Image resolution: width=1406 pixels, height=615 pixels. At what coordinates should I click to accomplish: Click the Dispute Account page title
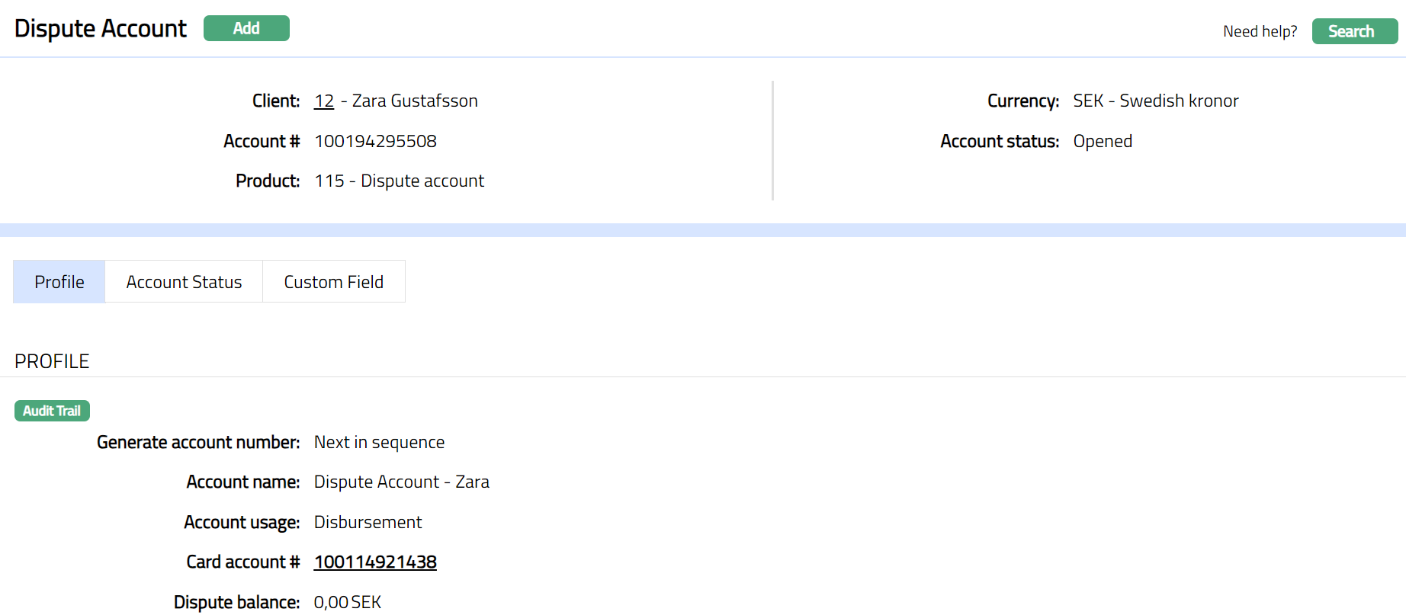(x=100, y=28)
